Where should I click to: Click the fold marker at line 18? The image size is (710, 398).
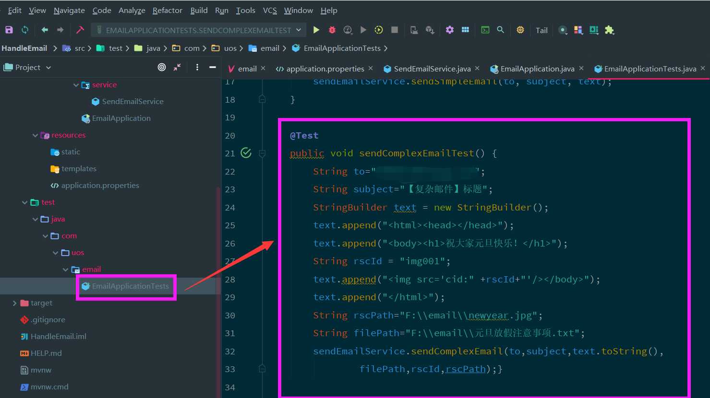(262, 99)
